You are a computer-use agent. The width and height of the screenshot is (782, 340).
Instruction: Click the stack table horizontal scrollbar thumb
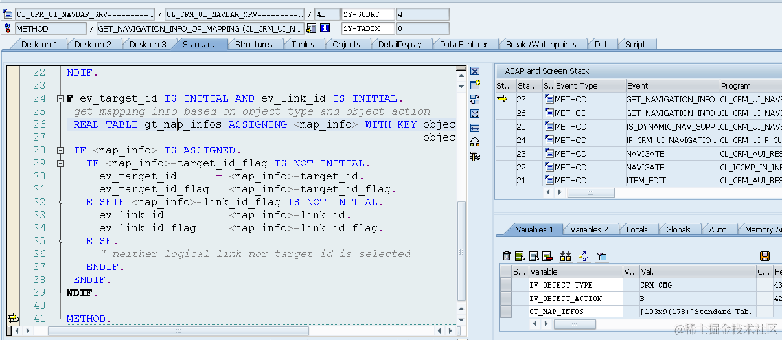point(591,193)
